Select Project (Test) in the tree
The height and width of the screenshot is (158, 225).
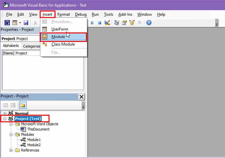pos(28,119)
